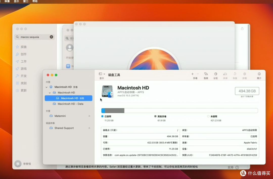
Task: Click the 494.38 GB capacity box
Action: coord(247,91)
